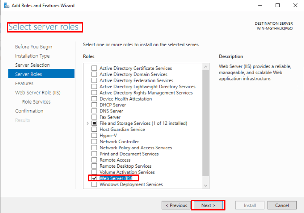Open the Before You Begin page
304x213 pixels.
point(33,47)
